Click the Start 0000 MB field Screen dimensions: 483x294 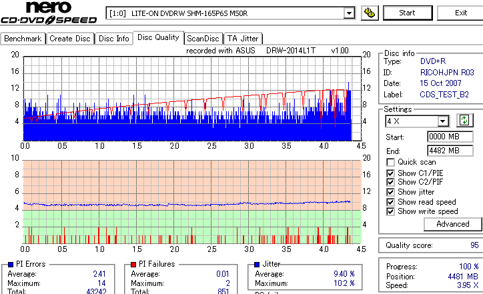click(x=450, y=137)
